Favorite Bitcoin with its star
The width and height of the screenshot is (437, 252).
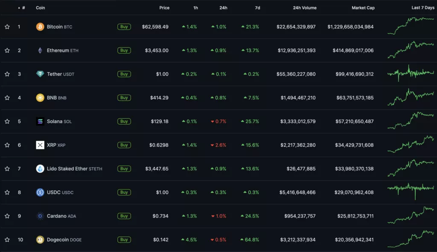[x=7, y=27]
